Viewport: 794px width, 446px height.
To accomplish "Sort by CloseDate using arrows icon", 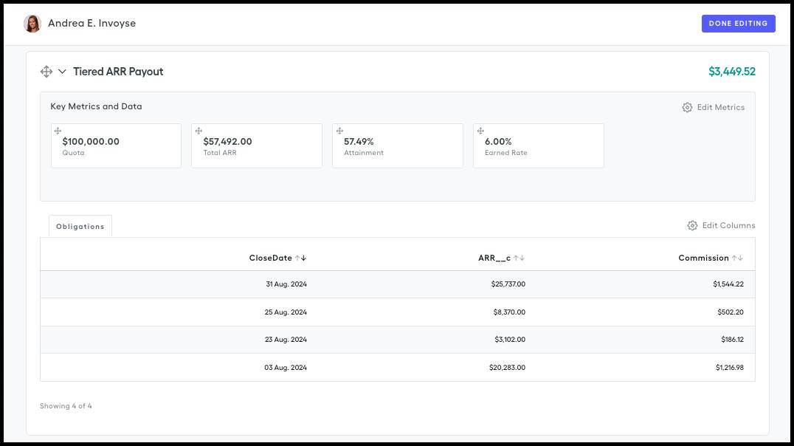I will (x=301, y=258).
